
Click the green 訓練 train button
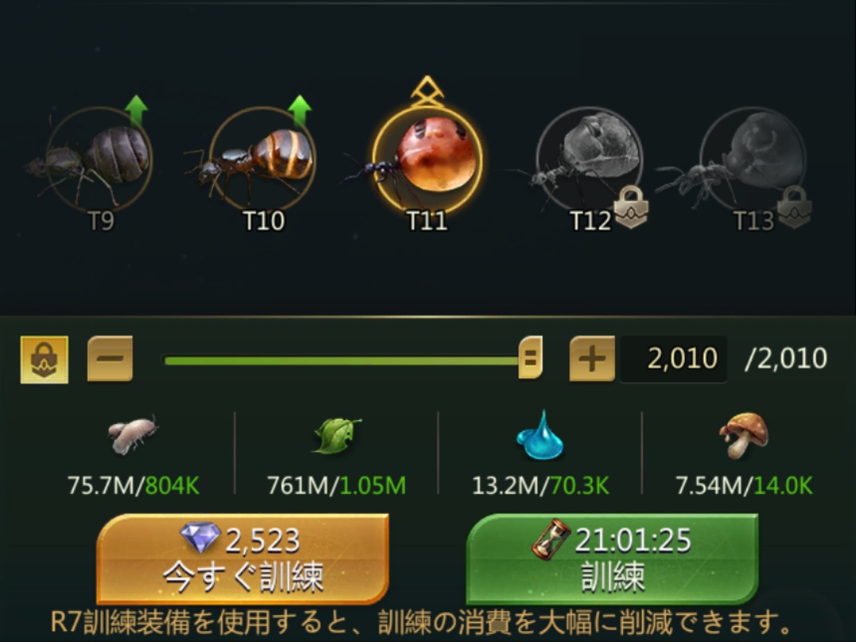613,559
